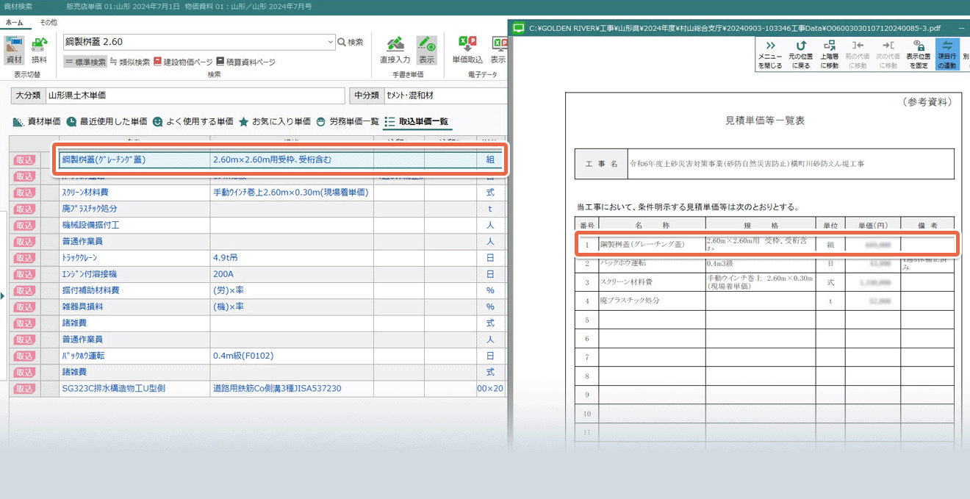Click 次の代価に移動 in PDF viewer
This screenshot has height=499, width=970.
coord(888,54)
